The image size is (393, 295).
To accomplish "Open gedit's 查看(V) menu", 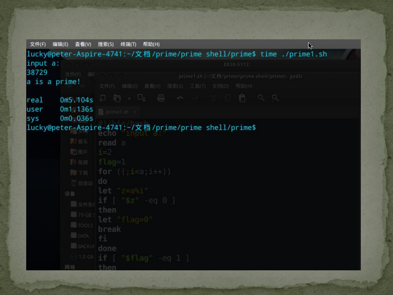I will (x=152, y=86).
